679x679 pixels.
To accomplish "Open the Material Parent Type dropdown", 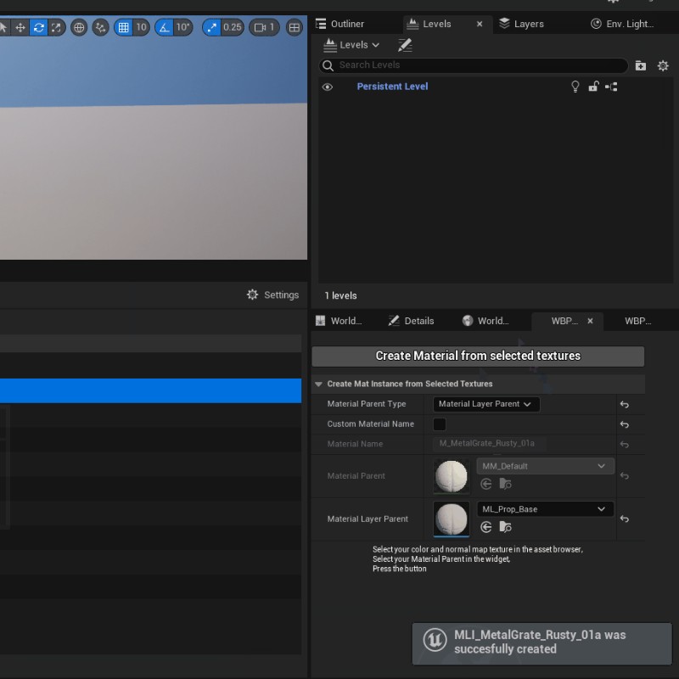I will click(485, 404).
